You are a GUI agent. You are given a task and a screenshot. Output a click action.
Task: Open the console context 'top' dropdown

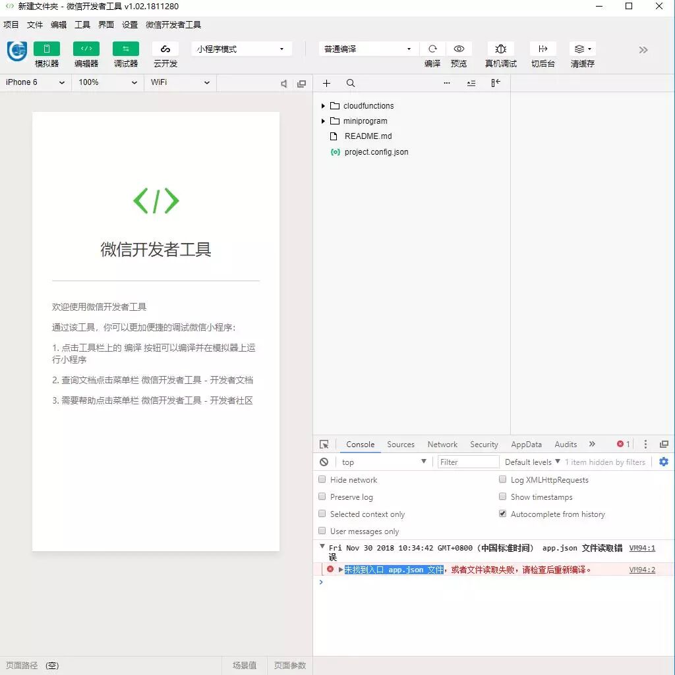tap(384, 462)
